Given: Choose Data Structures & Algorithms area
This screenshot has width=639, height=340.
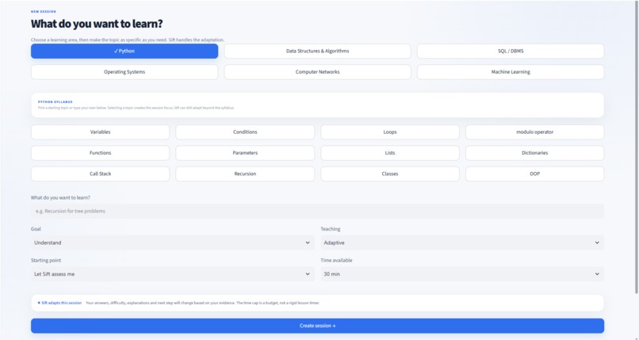Looking at the screenshot, I should tap(317, 52).
